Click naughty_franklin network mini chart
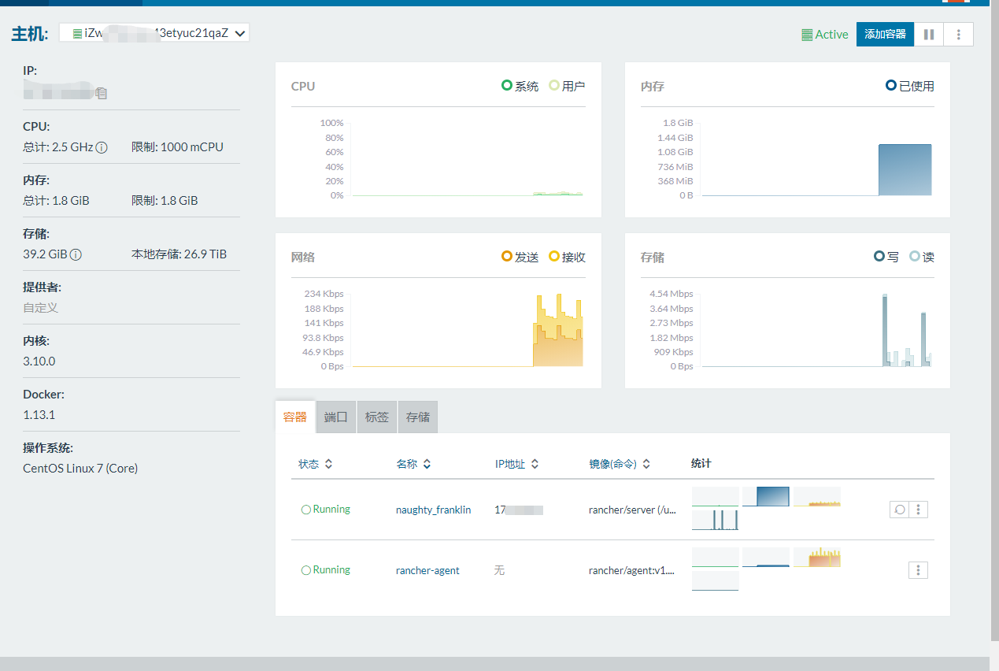This screenshot has height=671, width=999. click(x=817, y=496)
